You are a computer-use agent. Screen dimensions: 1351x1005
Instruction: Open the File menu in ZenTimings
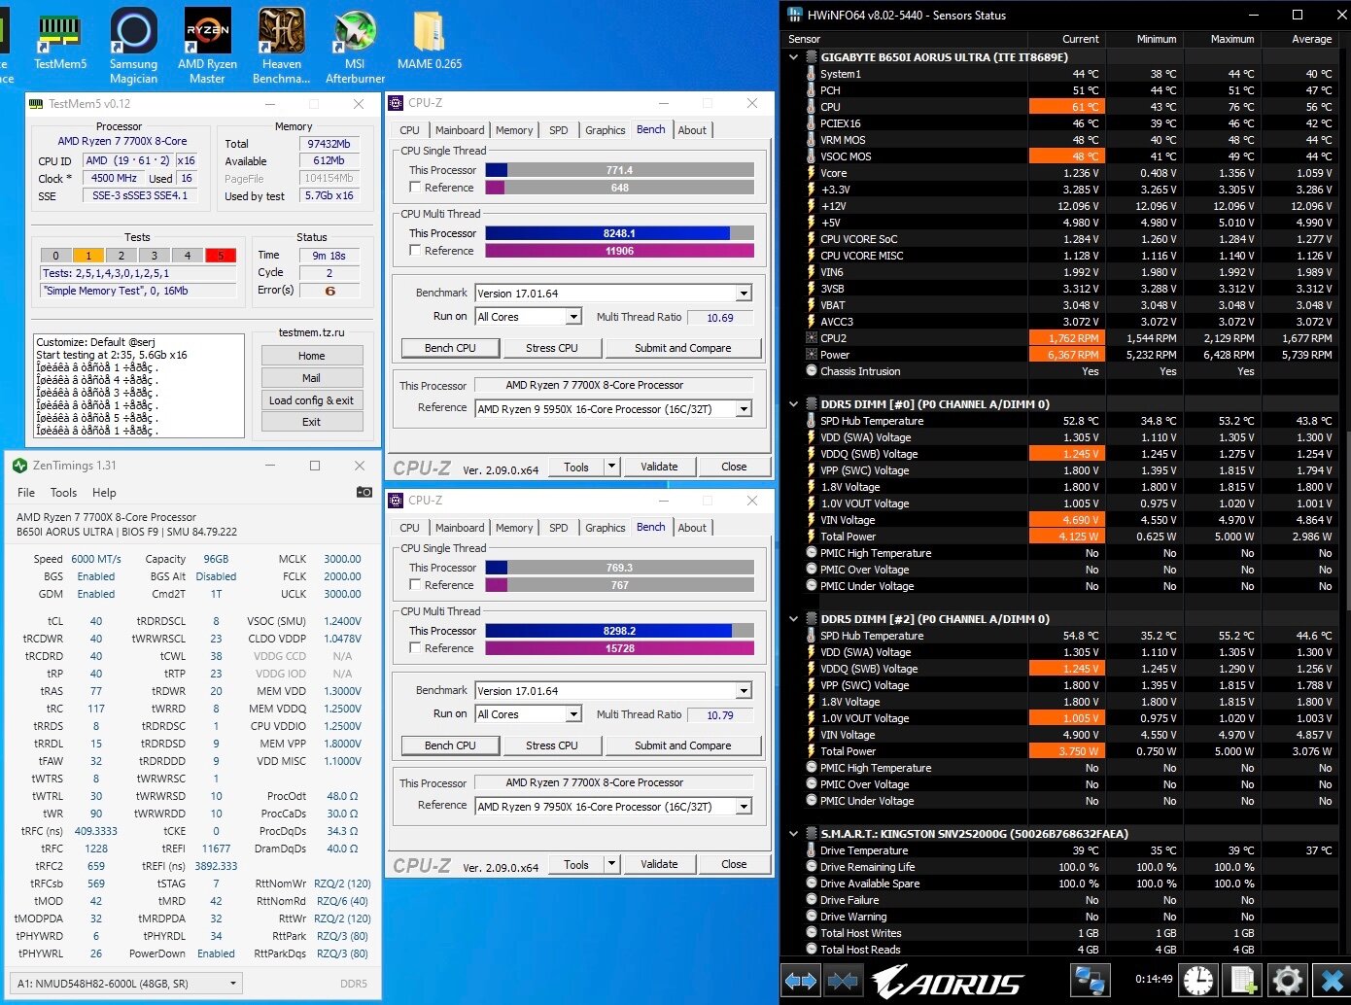[26, 493]
